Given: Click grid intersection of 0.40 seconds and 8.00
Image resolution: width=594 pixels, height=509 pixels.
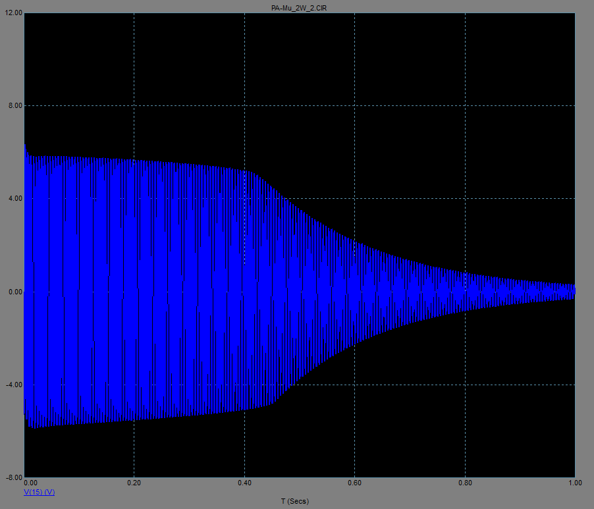Looking at the screenshot, I should pos(244,106).
